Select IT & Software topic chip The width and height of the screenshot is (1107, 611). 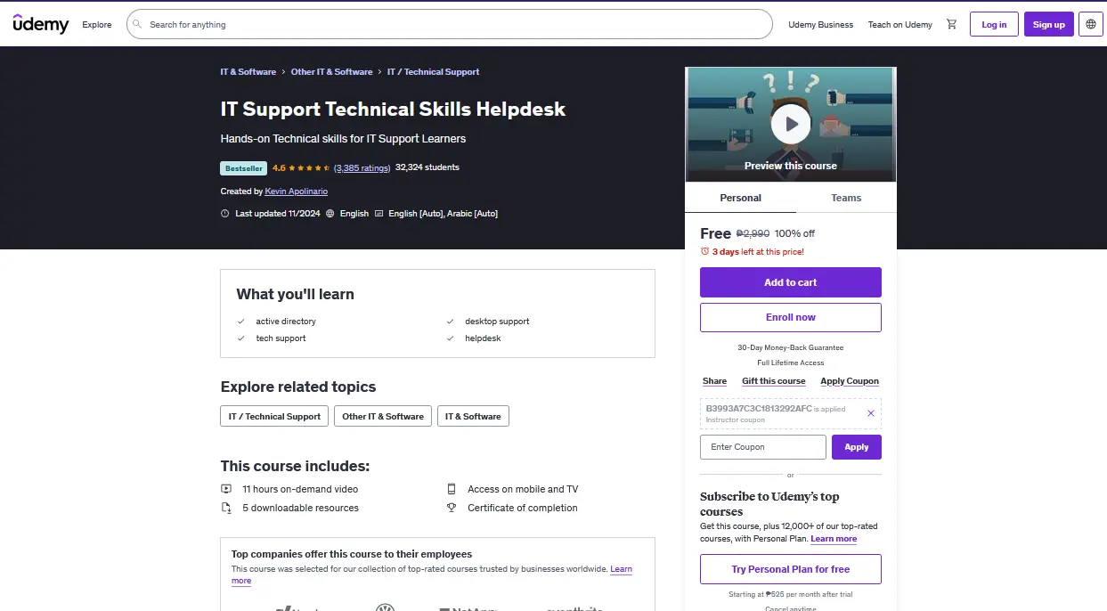[473, 416]
